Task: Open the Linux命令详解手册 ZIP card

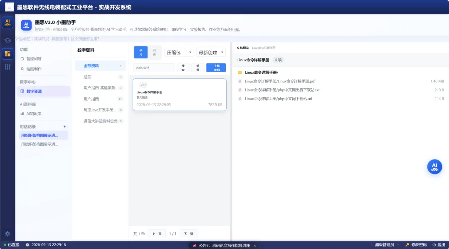Action: point(180,95)
